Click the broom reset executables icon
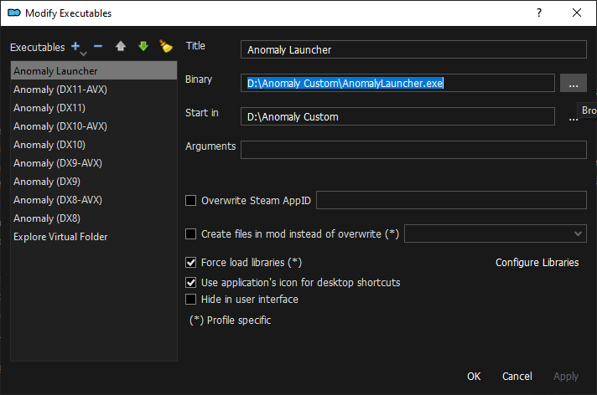This screenshot has width=597, height=395. tap(166, 47)
